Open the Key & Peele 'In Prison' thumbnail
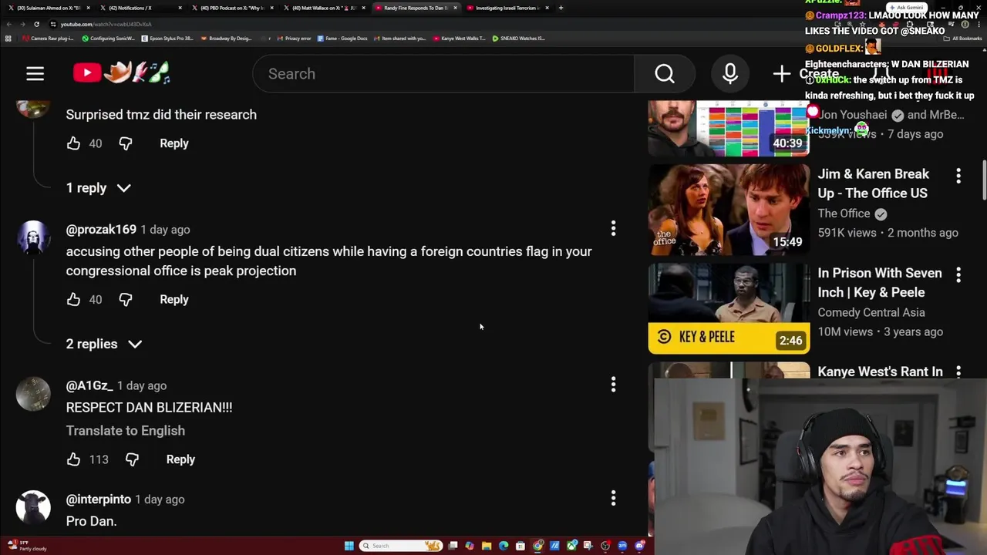This screenshot has height=555, width=987. (x=729, y=308)
